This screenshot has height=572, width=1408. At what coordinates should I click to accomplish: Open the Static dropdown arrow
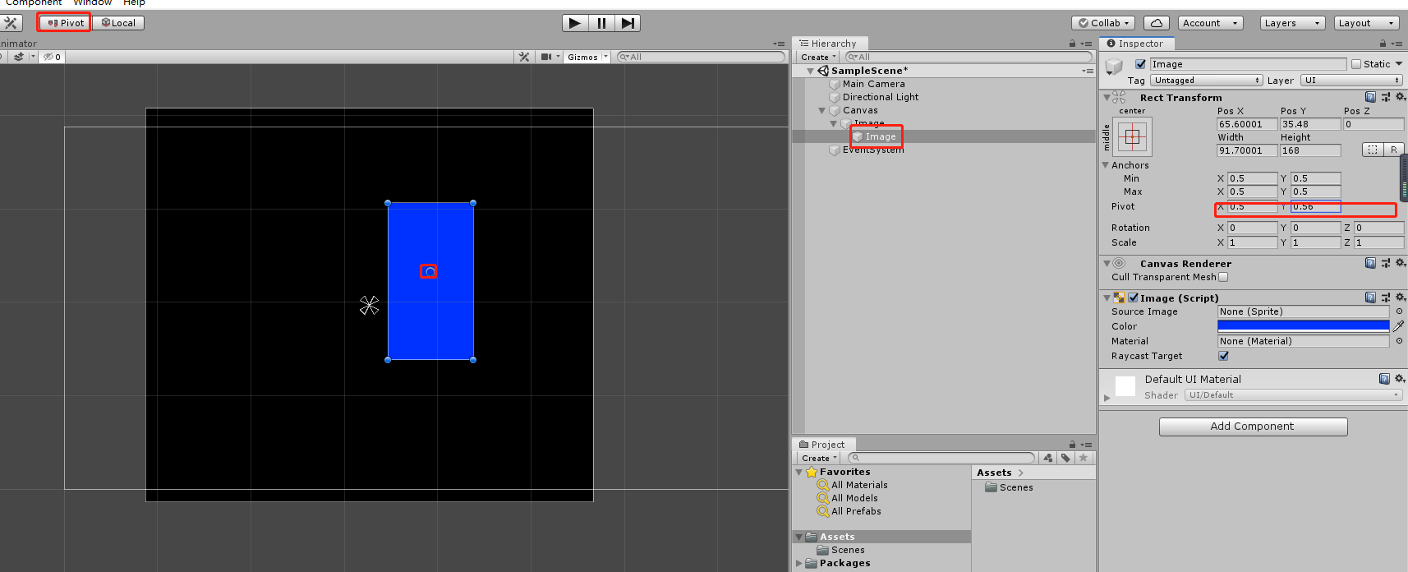coord(1398,64)
